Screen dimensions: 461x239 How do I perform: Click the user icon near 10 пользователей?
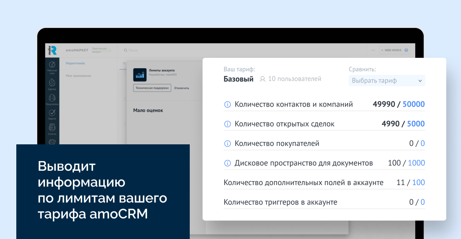click(x=263, y=79)
